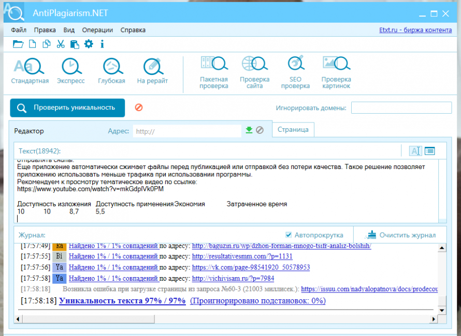461x336 pixels.
Task: Open the vichivisam.ru link
Action: [x=233, y=278]
